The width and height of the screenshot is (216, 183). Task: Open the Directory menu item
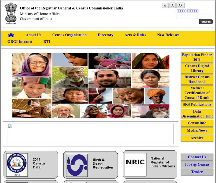(x=105, y=35)
